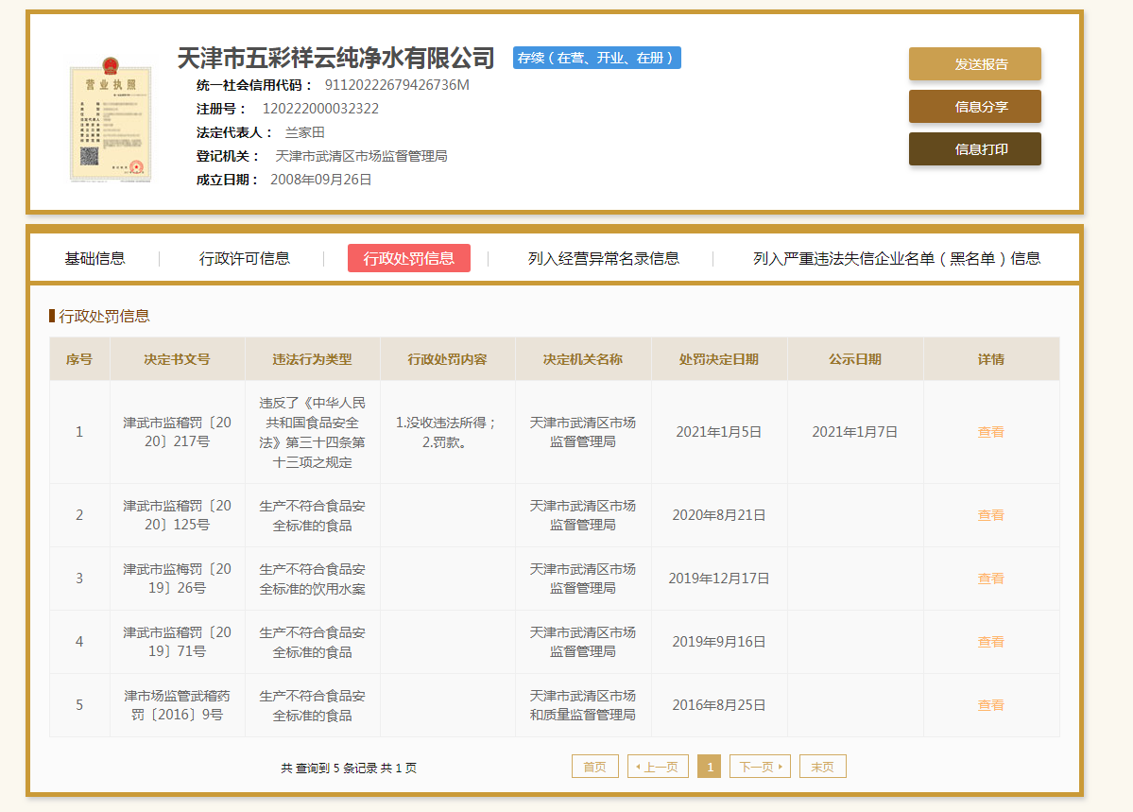Click publication date 2021年1月7日
Image resolution: width=1133 pixels, height=812 pixels.
pos(855,432)
